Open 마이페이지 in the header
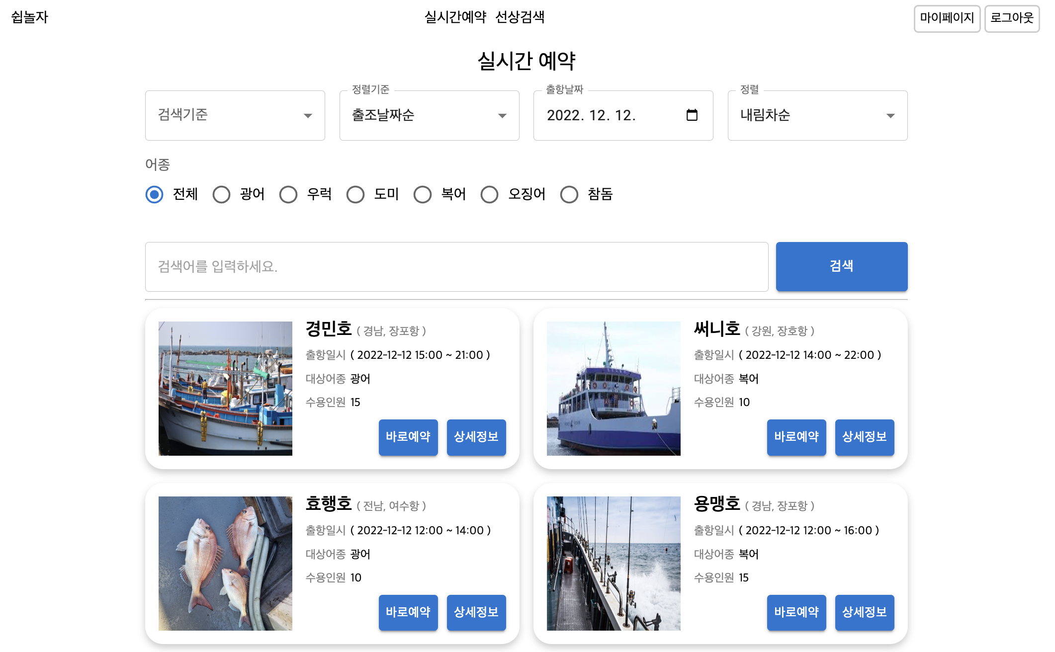Screen dimensions: 1055x652 point(947,18)
